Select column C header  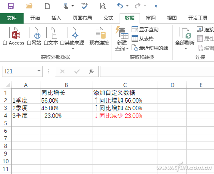[x=125, y=85]
